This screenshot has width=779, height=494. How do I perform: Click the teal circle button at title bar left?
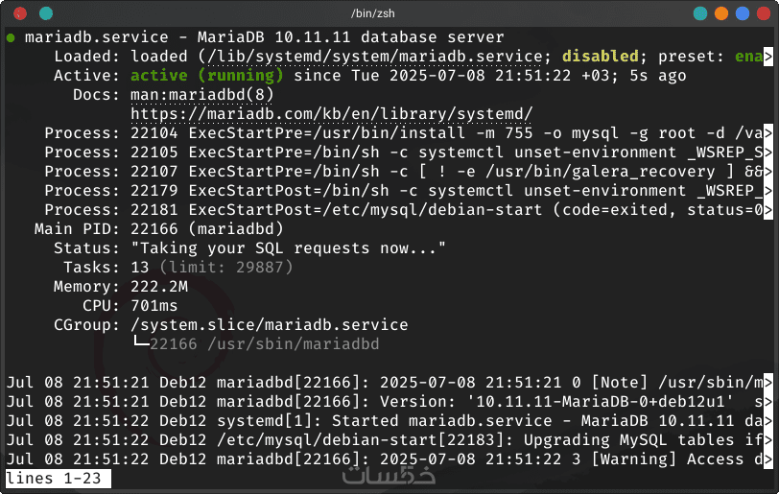click(x=43, y=13)
